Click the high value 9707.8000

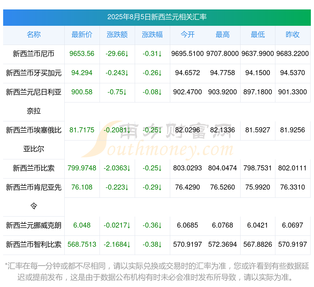(x=223, y=54)
